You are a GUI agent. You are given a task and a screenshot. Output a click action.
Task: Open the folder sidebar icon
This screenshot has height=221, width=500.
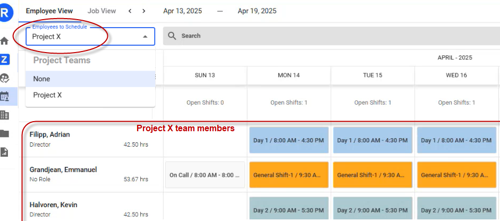click(x=5, y=133)
